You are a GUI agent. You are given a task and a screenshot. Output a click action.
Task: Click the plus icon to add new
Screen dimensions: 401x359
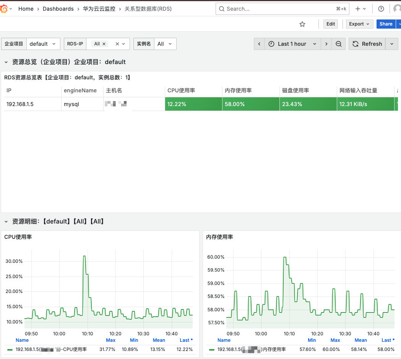pyautogui.click(x=358, y=9)
